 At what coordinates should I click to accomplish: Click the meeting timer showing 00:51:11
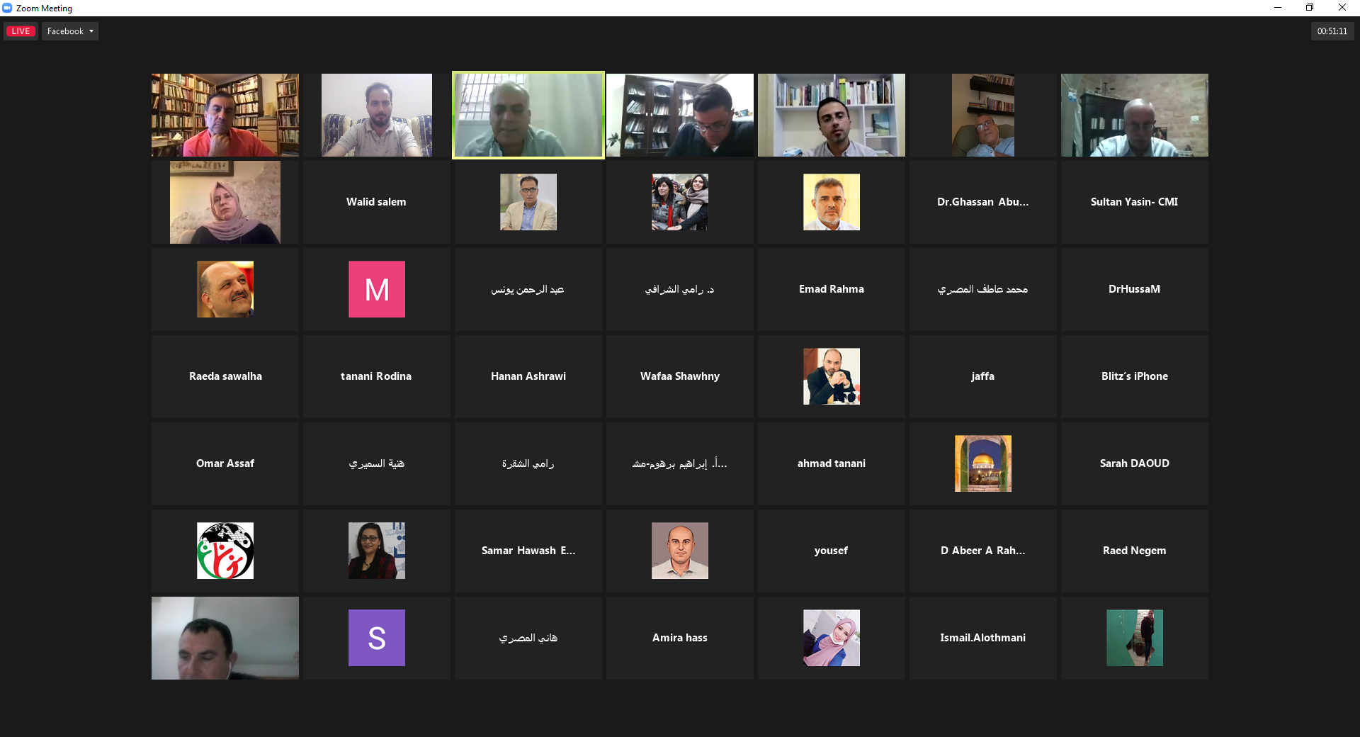pos(1332,31)
